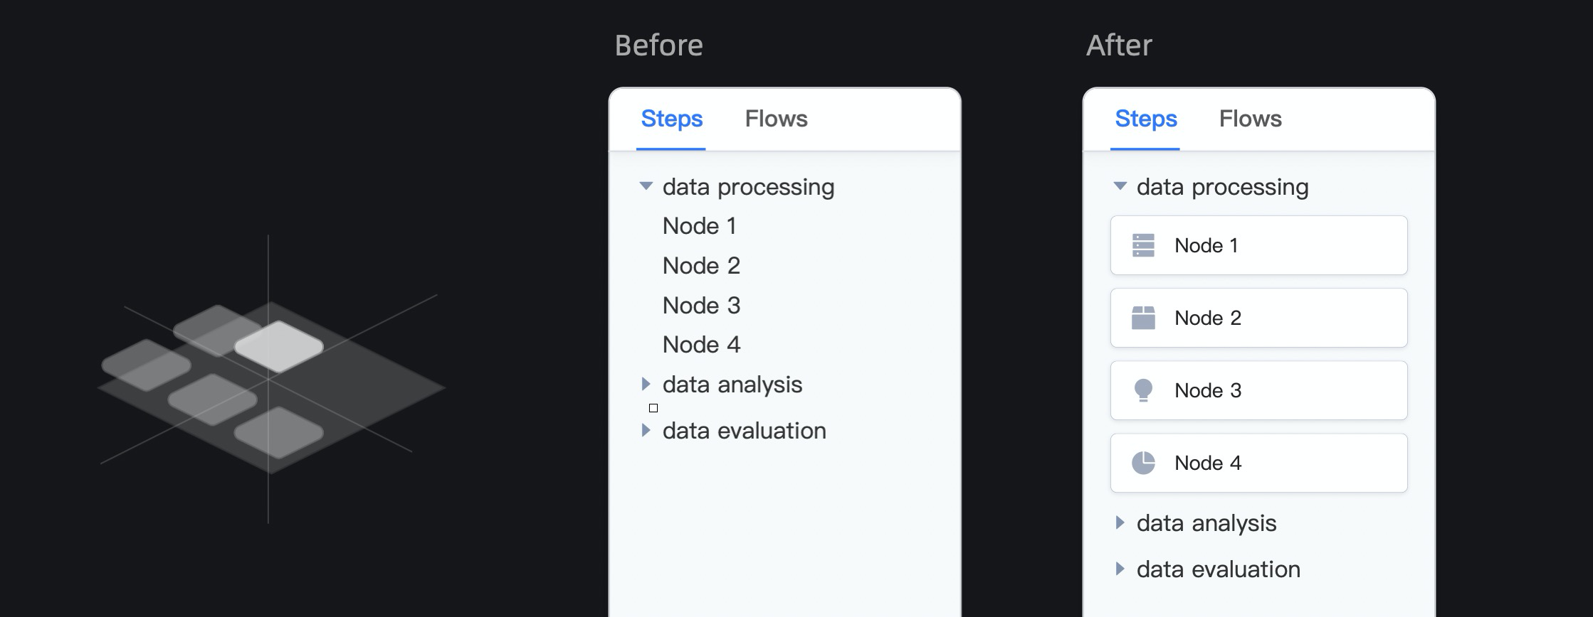Screen dimensions: 1593x617
Task: Select Steps tab in After panel
Action: click(x=1145, y=119)
